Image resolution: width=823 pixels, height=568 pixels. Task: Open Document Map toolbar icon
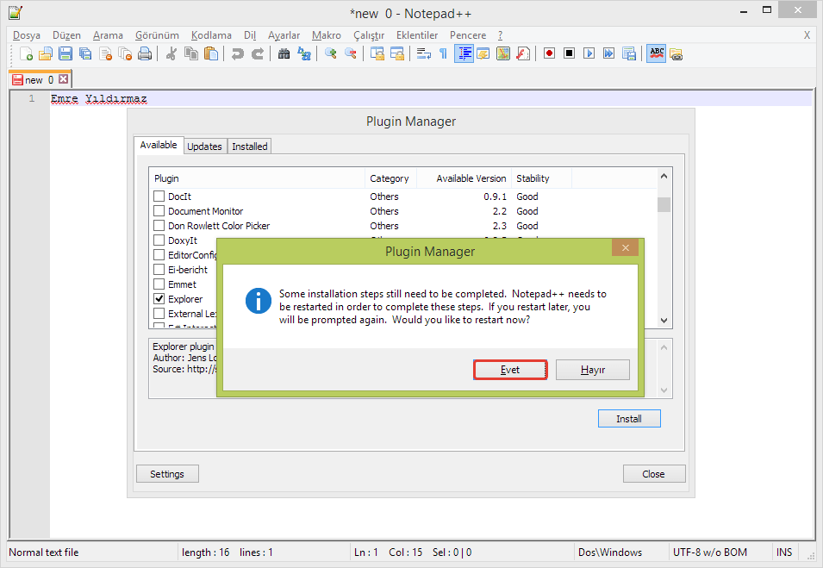click(x=503, y=53)
